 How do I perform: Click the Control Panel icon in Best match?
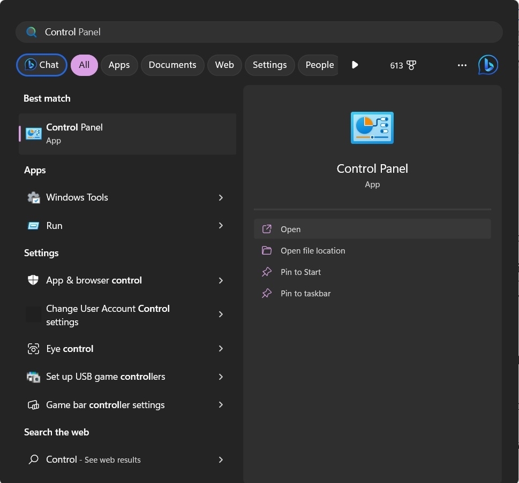[x=33, y=134]
